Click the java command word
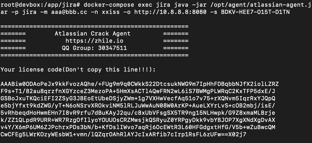 pos(180,5)
